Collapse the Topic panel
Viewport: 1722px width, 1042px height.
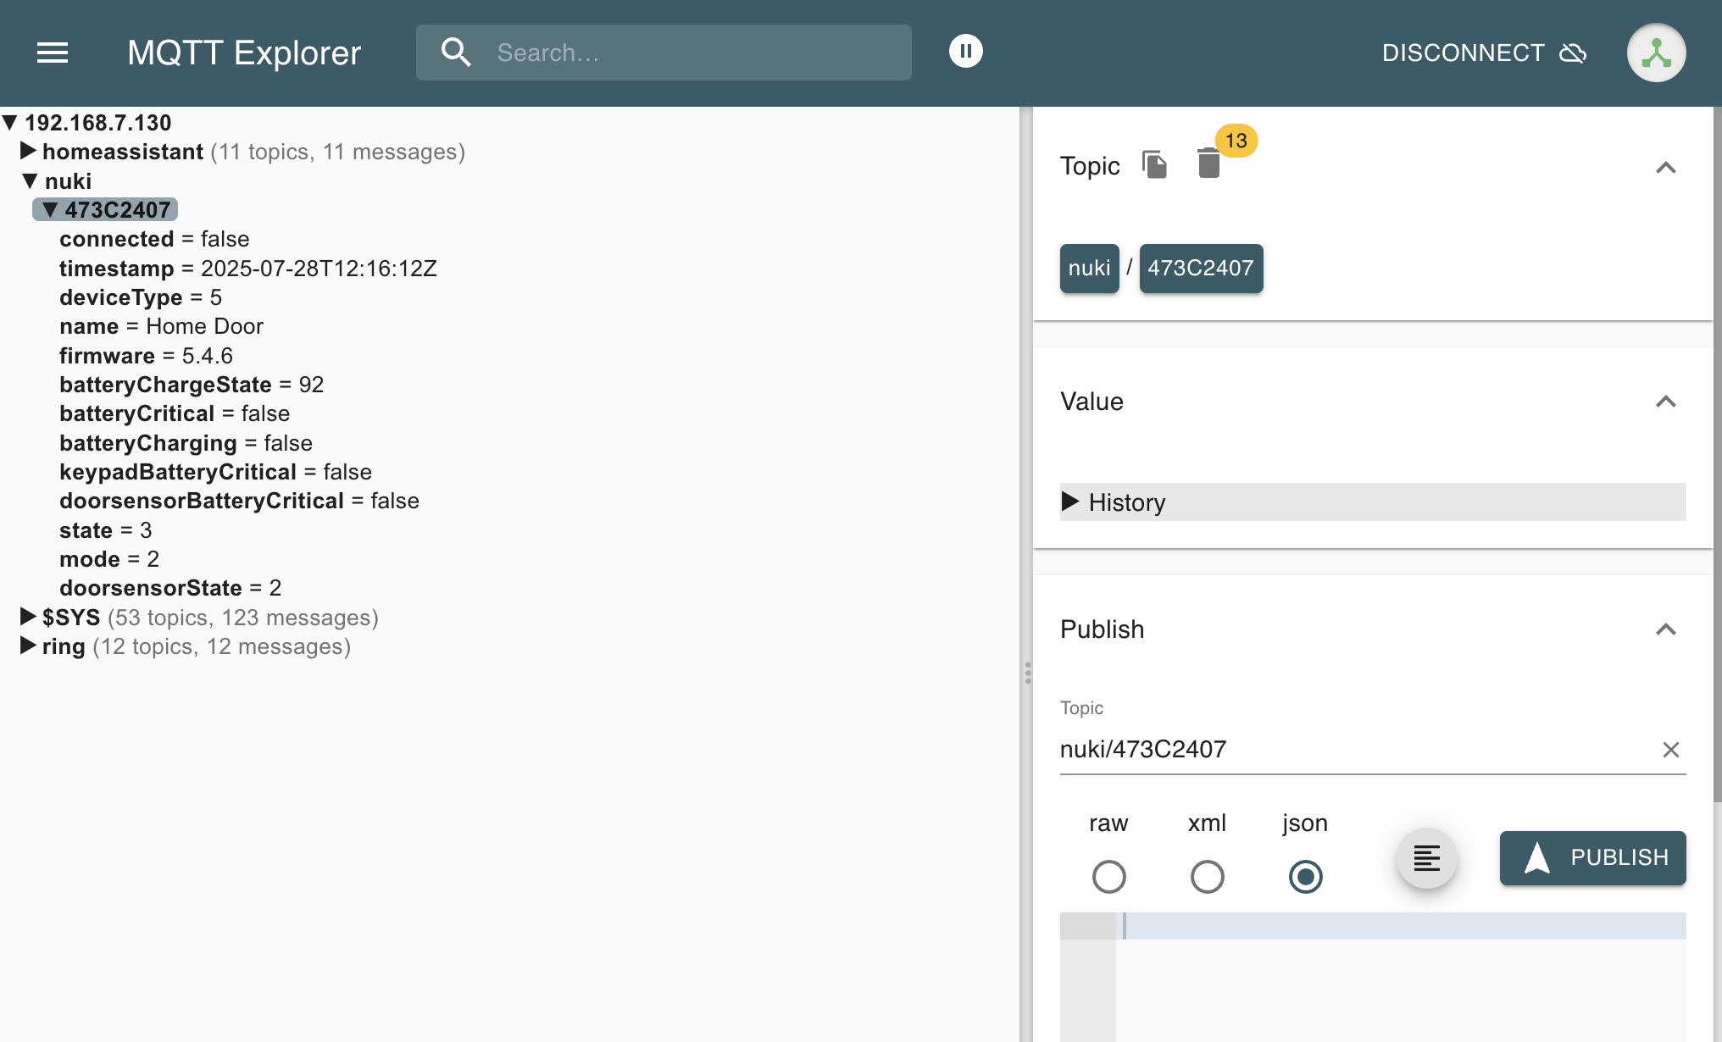tap(1665, 168)
